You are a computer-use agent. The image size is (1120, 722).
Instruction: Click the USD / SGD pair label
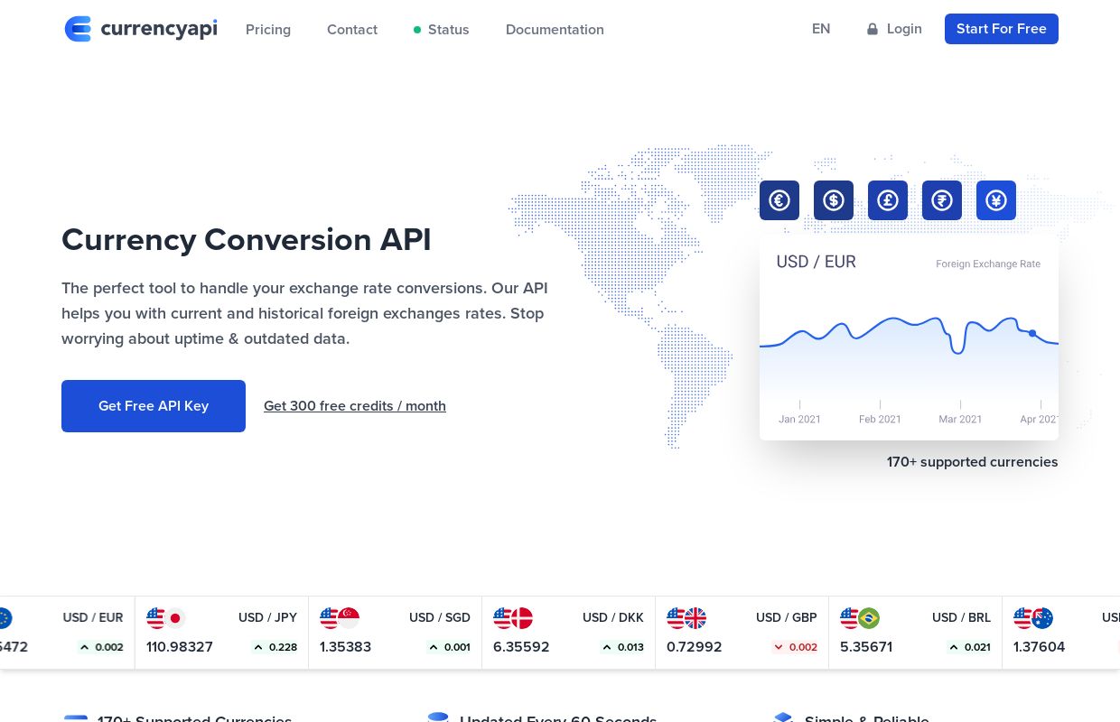pyautogui.click(x=440, y=618)
